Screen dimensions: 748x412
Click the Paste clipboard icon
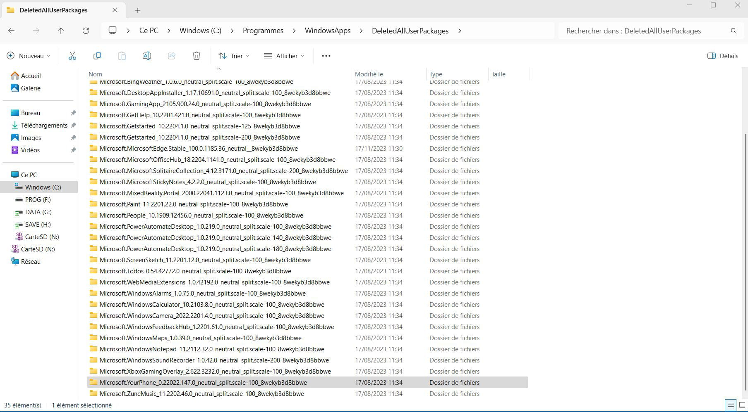coord(122,56)
